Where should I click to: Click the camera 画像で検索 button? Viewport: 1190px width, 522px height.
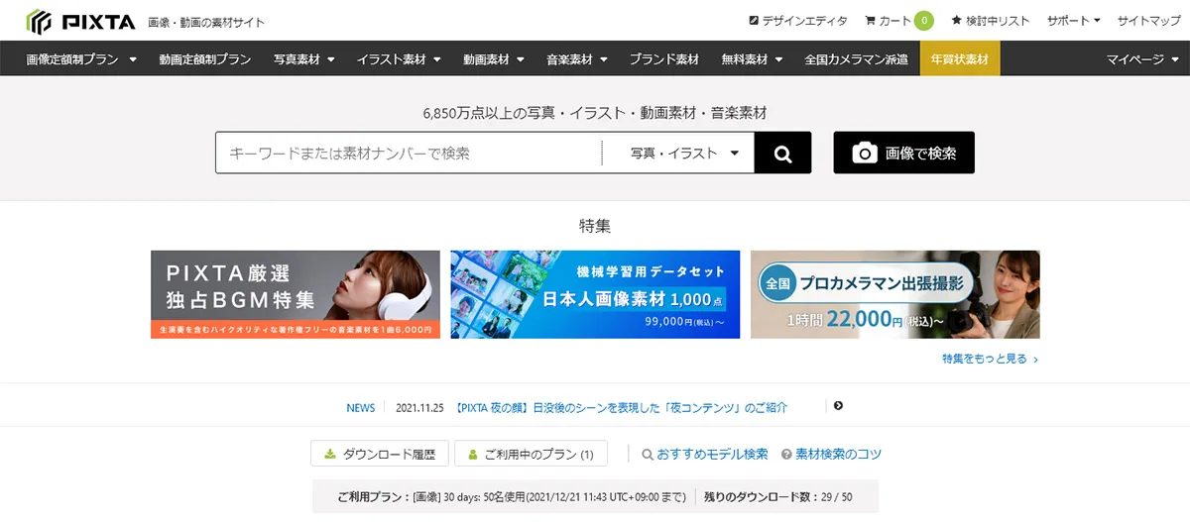coord(903,154)
